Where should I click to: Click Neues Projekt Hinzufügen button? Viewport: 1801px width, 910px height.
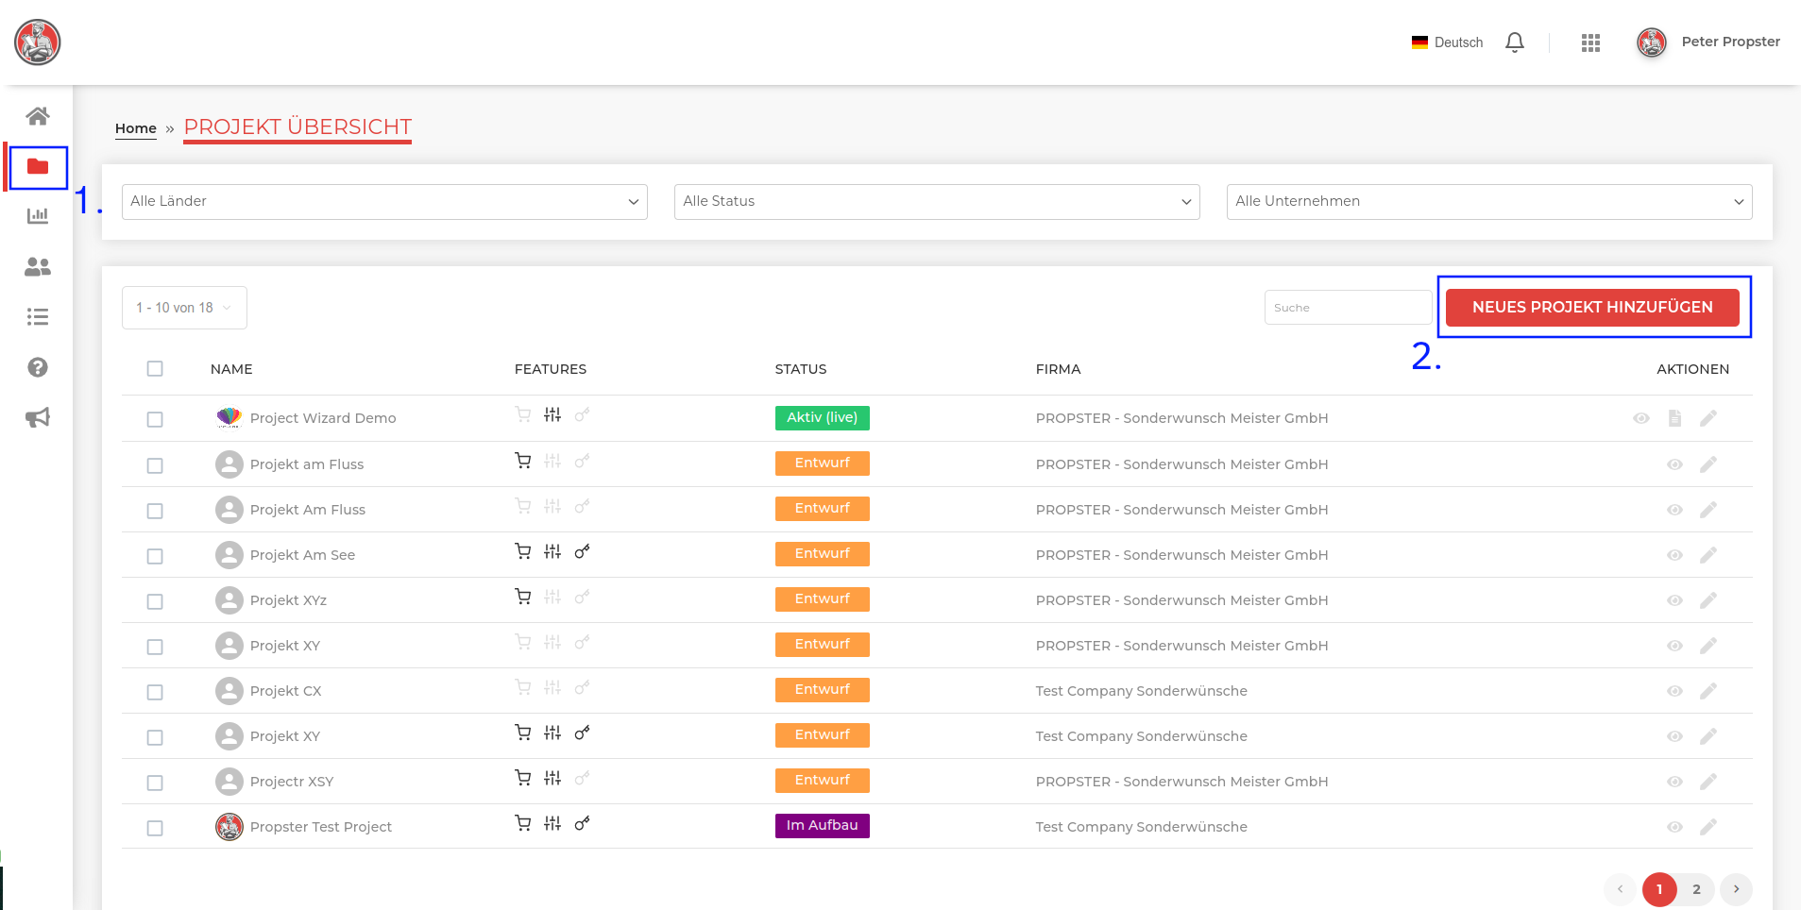(x=1592, y=308)
